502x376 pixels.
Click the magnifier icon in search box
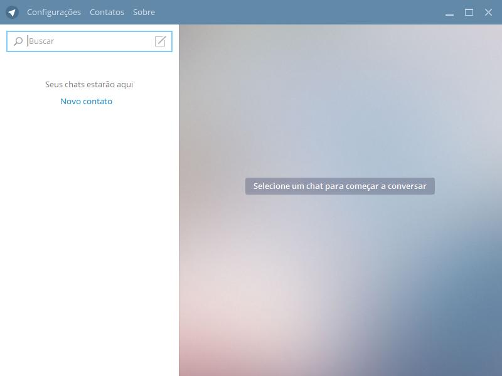pyautogui.click(x=18, y=41)
